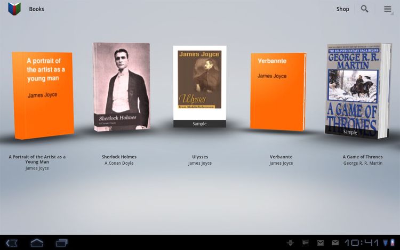Viewport: 400px width, 250px height.
Task: Open the overflow menu icon
Action: [x=388, y=9]
